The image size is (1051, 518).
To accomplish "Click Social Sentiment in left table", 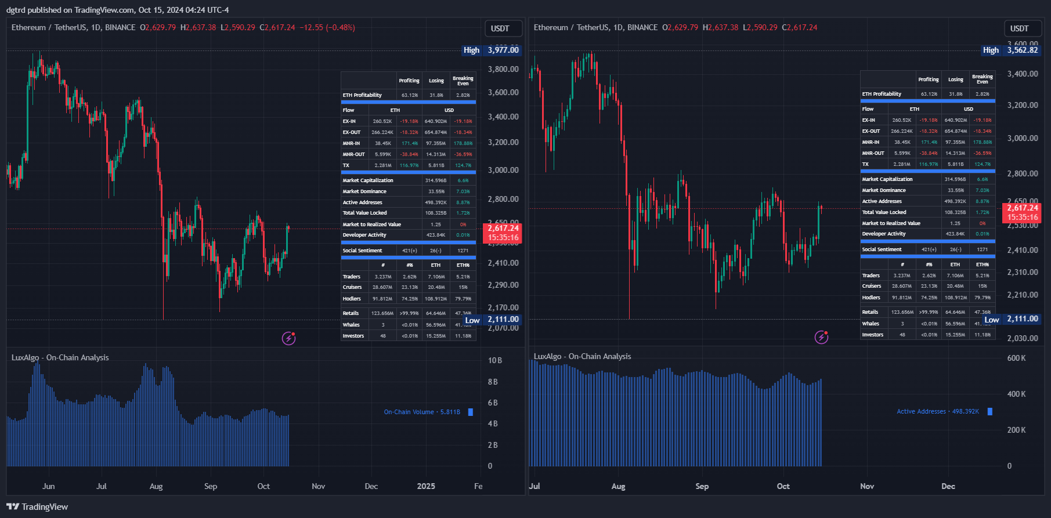I will coord(363,251).
